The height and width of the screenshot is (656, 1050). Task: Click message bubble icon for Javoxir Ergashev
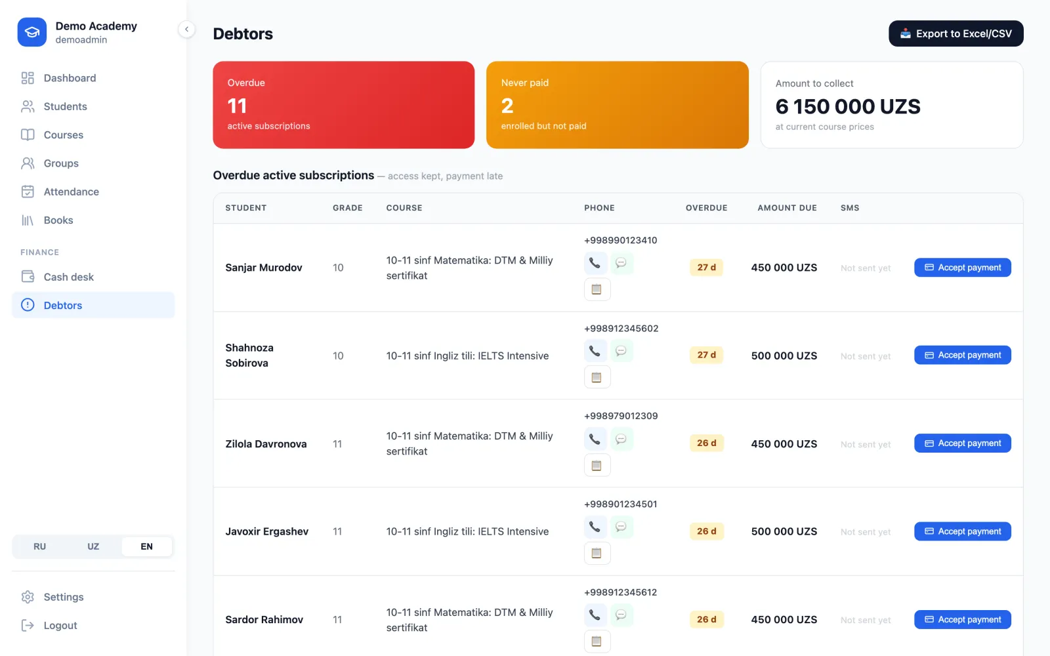[x=621, y=527]
